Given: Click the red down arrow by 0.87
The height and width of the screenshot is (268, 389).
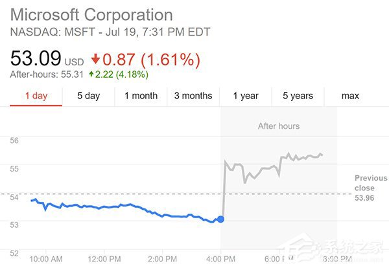Looking at the screenshot, I should pos(95,60).
